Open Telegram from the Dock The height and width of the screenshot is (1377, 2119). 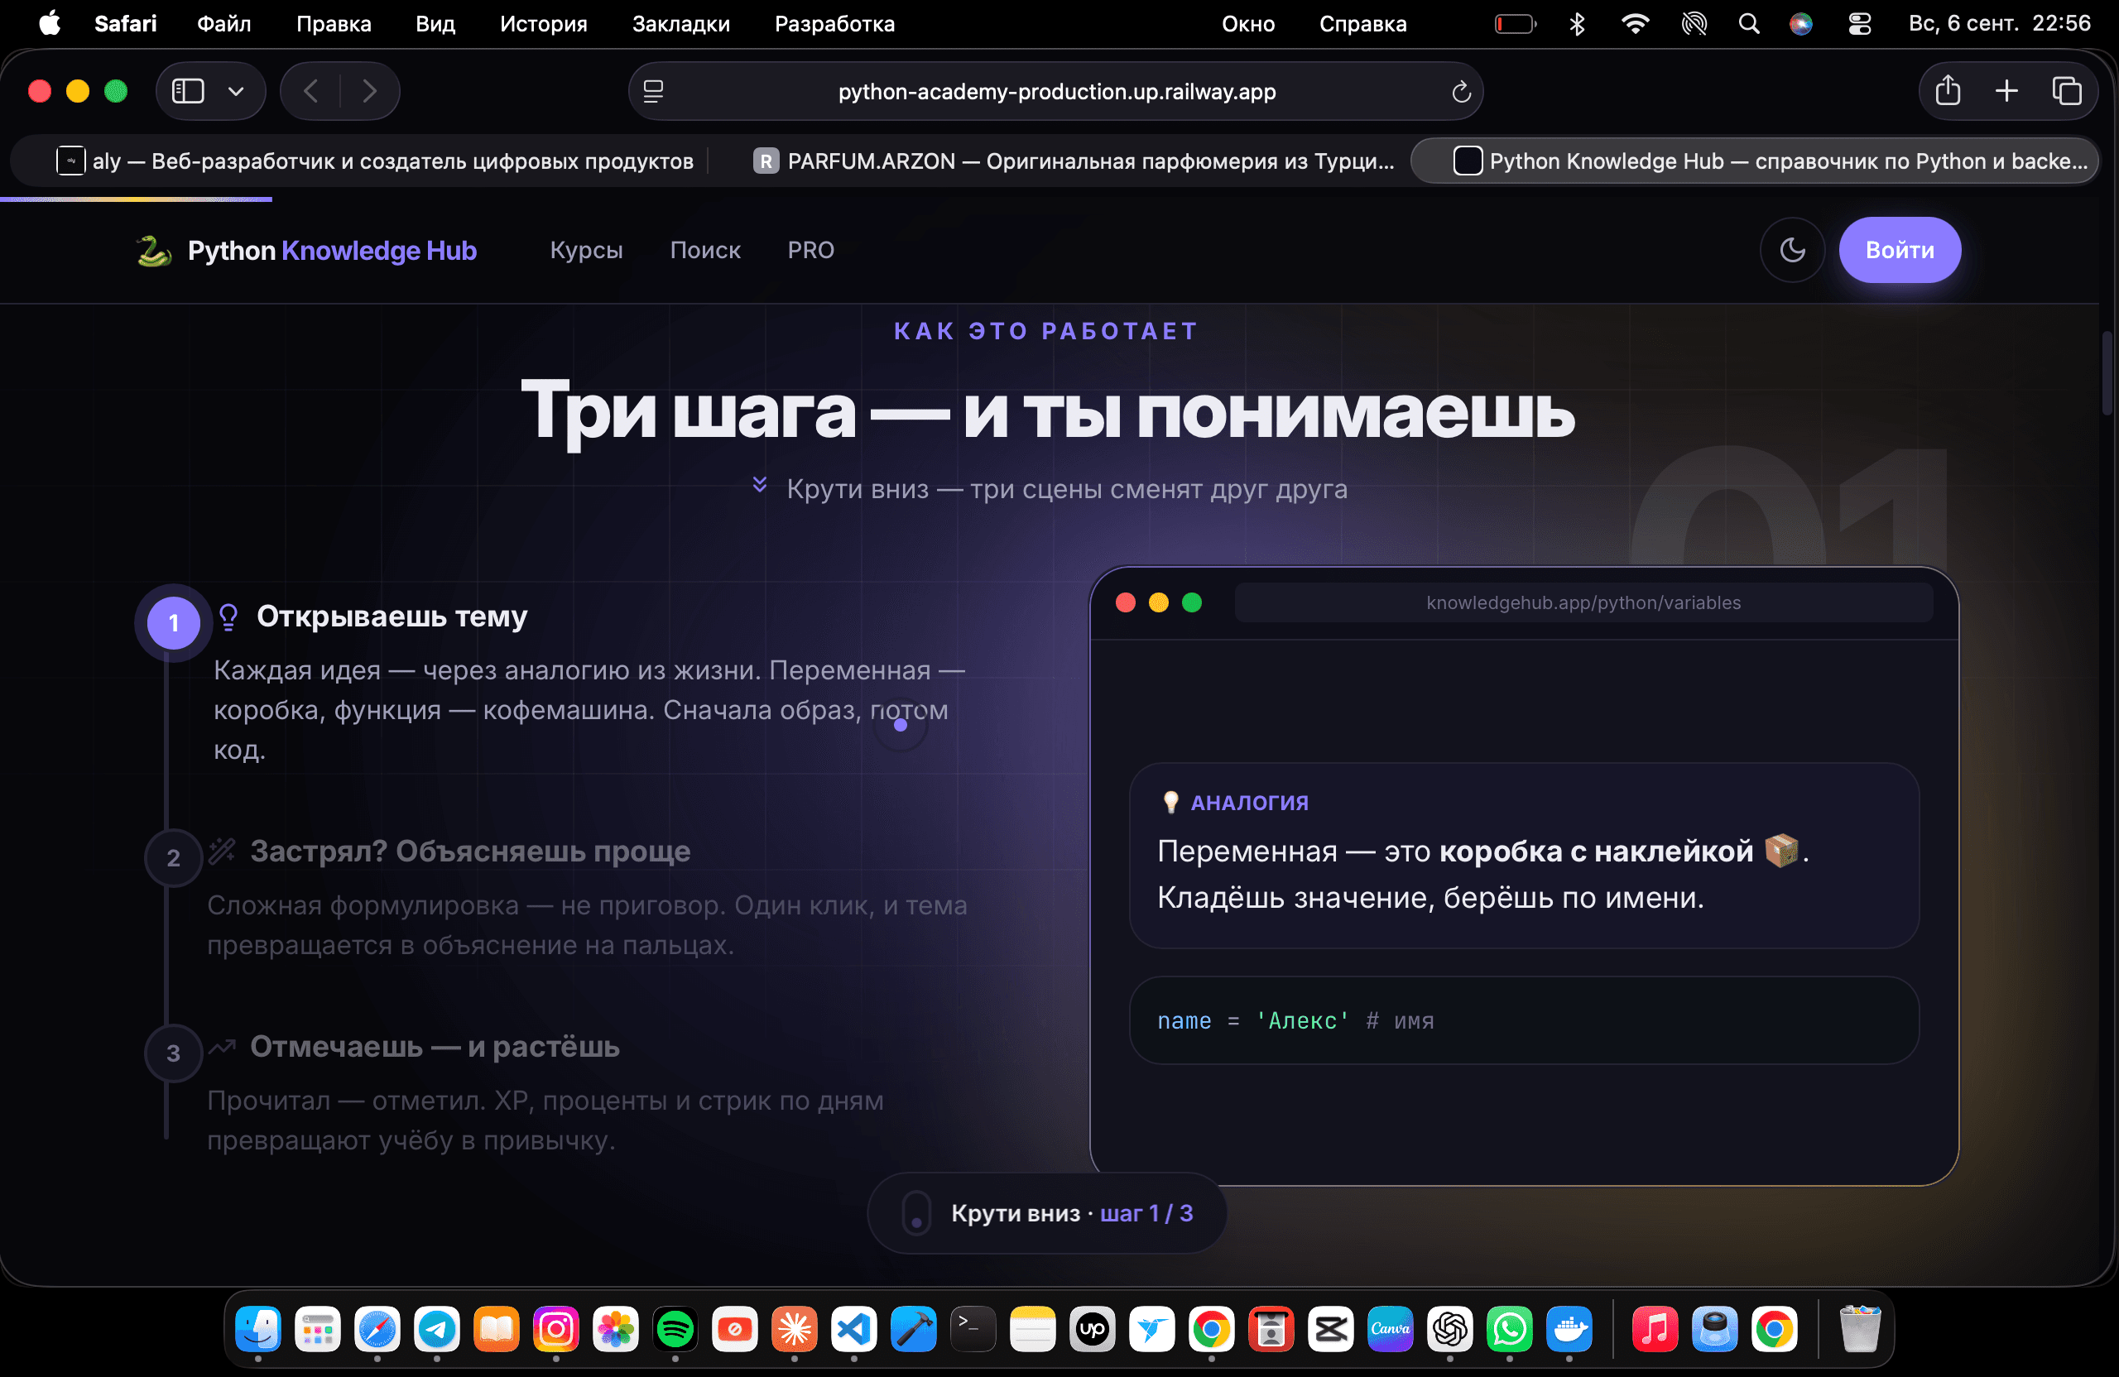coord(436,1329)
